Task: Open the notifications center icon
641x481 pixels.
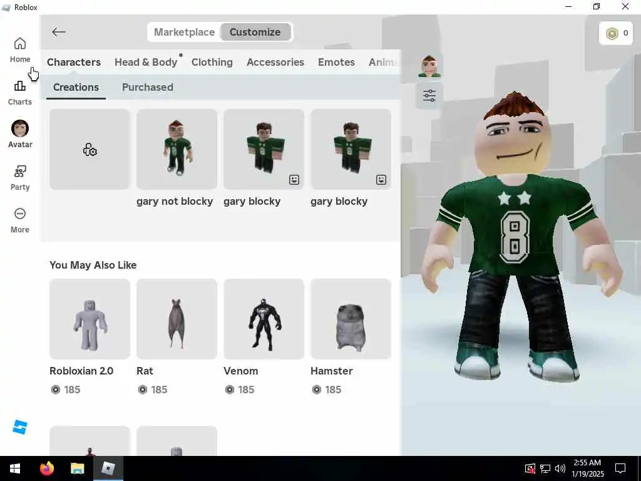Action: click(620, 468)
